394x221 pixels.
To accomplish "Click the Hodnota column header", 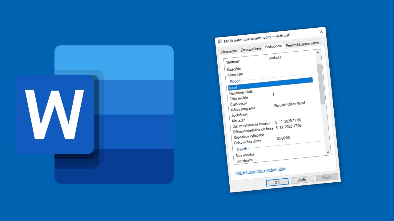I will tap(275, 57).
